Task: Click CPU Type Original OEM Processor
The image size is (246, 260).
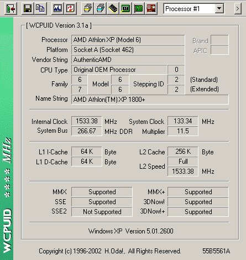Action: [119, 70]
